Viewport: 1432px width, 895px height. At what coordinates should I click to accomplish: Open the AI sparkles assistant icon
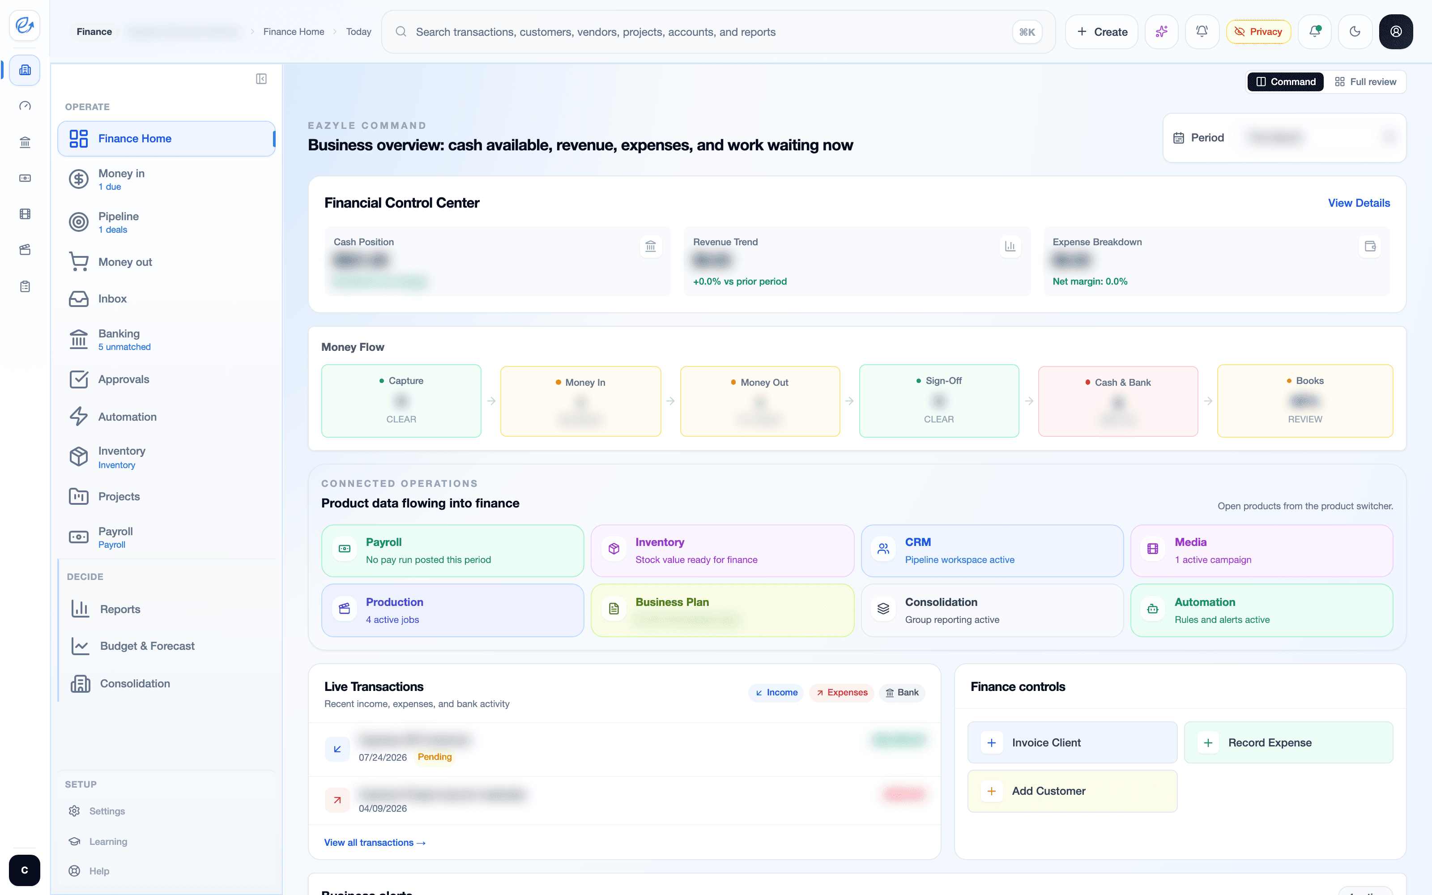coord(1161,32)
